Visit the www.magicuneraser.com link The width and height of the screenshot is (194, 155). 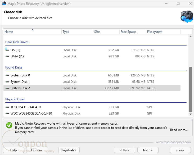click(x=173, y=142)
